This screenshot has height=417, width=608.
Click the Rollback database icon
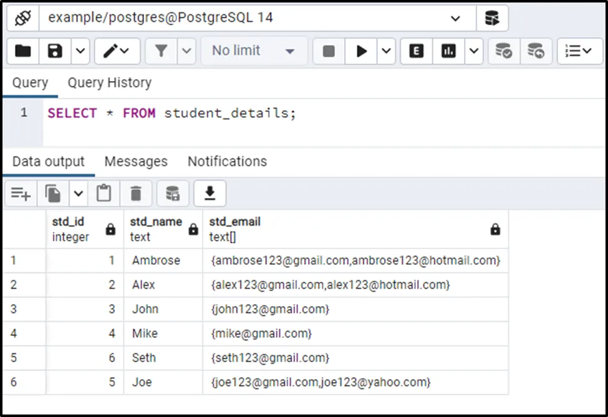coord(536,51)
